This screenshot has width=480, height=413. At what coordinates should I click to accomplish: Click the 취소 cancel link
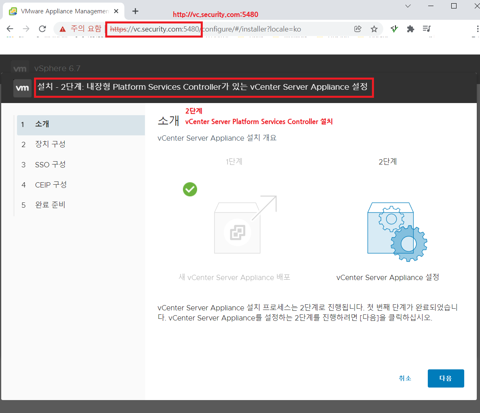[x=405, y=379]
